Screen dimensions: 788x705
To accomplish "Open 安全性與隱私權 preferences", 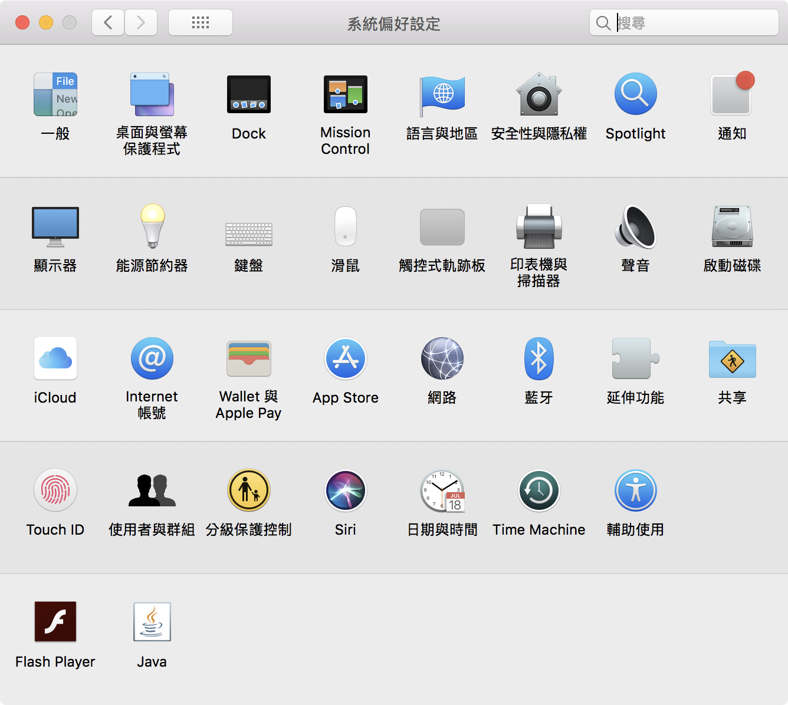I will coord(539,94).
